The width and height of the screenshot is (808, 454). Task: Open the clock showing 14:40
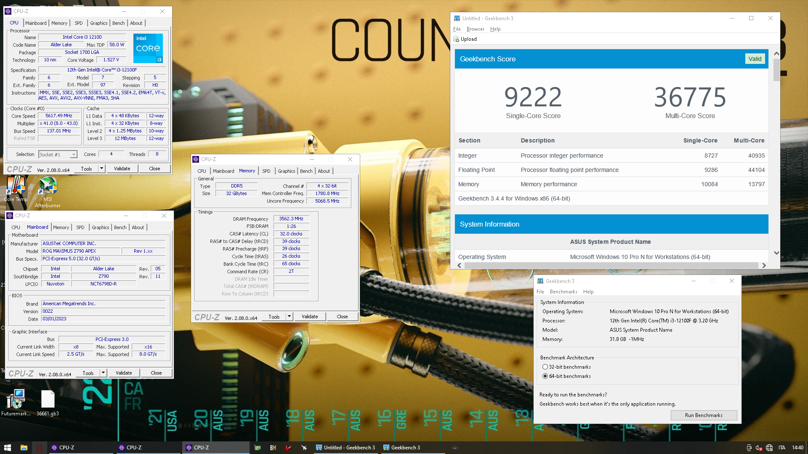click(797, 448)
